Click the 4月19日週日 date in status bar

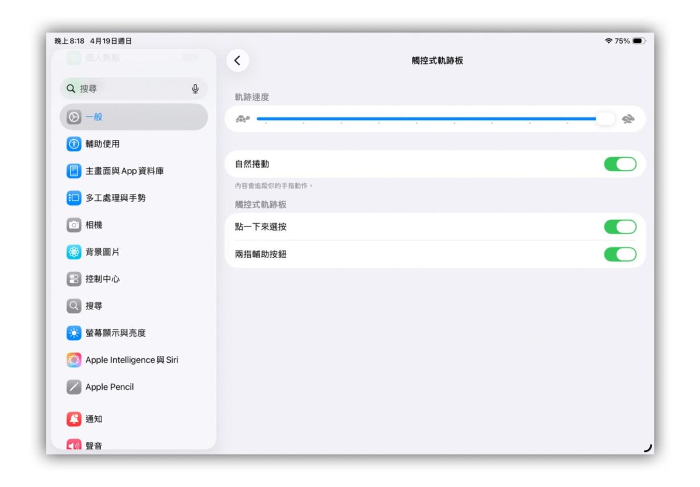[x=111, y=41]
